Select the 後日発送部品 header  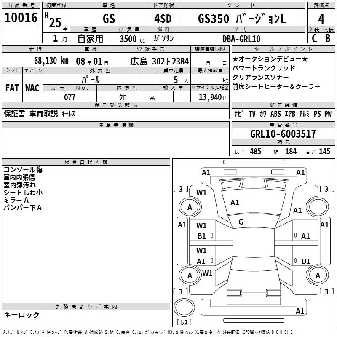click(116, 105)
